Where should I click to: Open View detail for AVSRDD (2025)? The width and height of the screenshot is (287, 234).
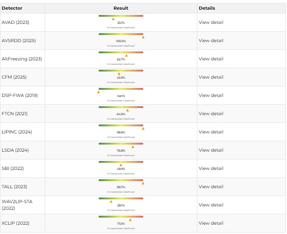211,41
